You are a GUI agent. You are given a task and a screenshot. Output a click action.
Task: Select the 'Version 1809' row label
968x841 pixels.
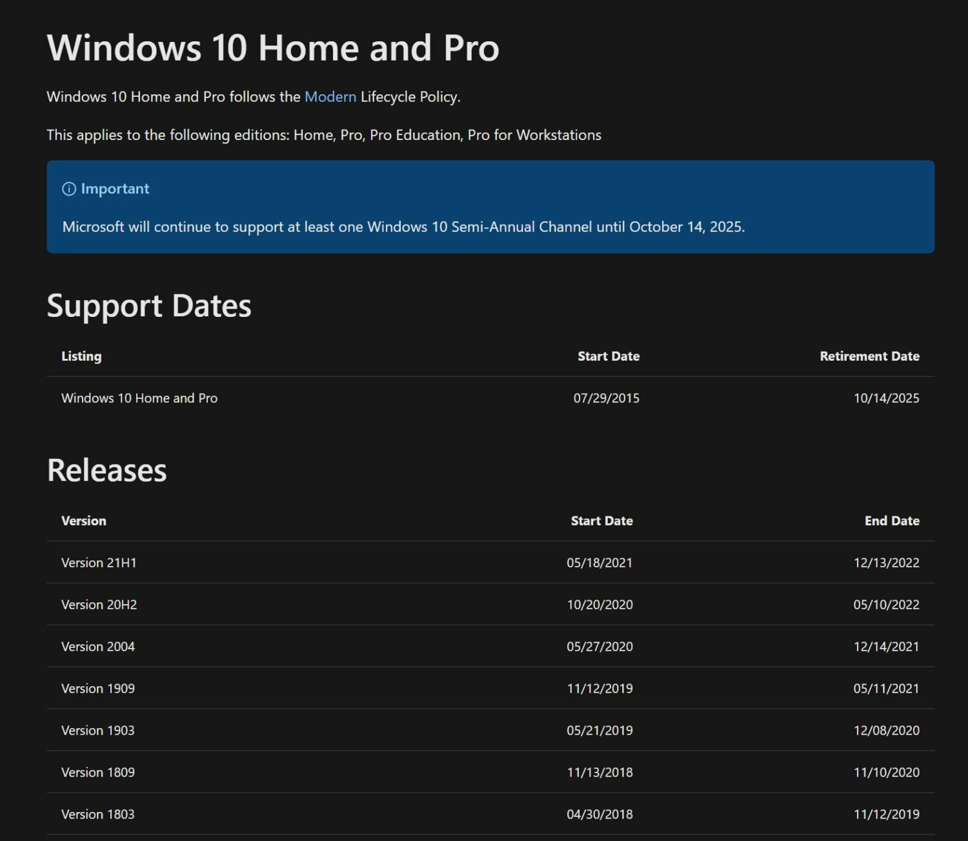tap(98, 773)
